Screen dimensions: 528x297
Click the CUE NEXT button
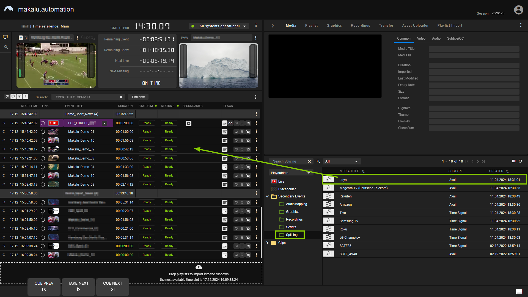point(113,286)
